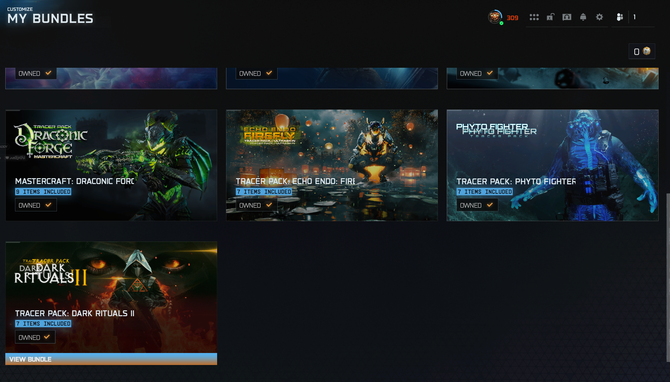This screenshot has height=382, width=670.
Task: Click "9 ITEMS INCLUDED" on Draconic Forge
Action: coord(43,192)
